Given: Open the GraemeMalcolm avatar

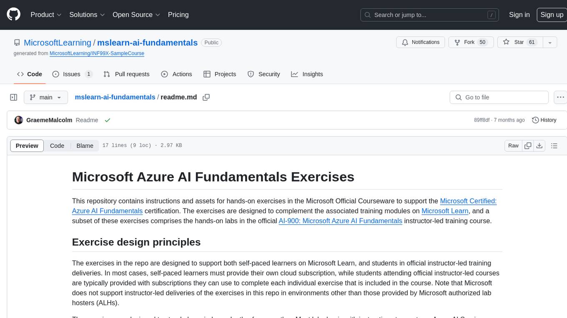Looking at the screenshot, I should point(19,120).
